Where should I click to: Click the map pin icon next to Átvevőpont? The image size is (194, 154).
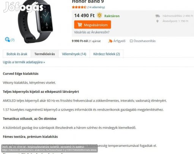click(x=158, y=21)
